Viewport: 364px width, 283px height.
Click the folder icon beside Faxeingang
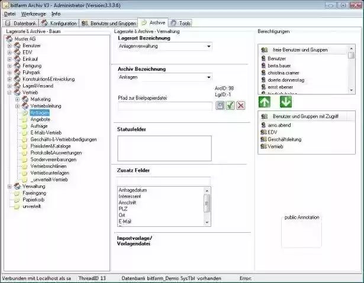click(17, 193)
